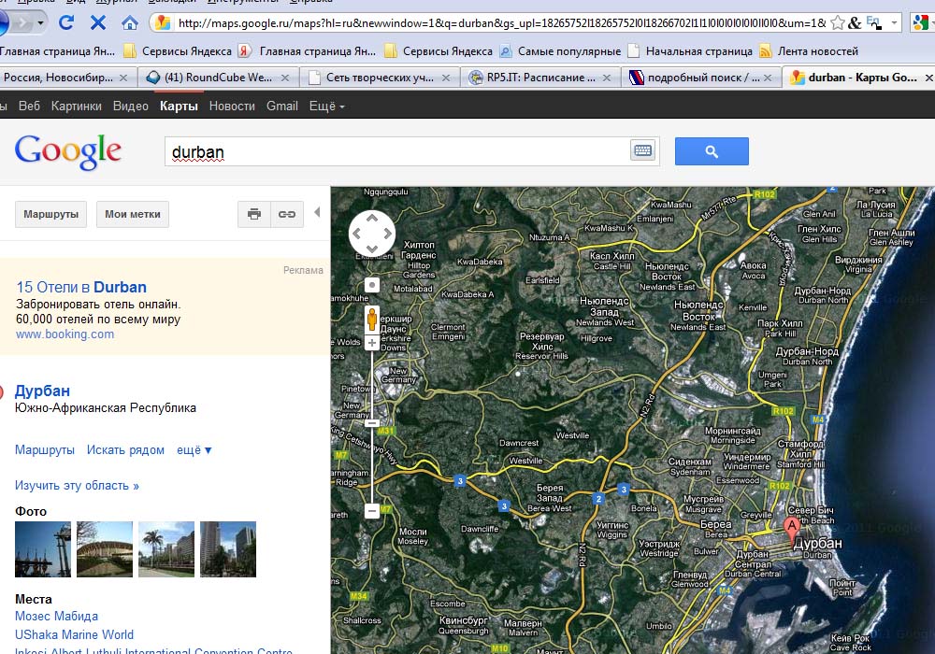Open the Мозес Мабида place link
Screen dimensions: 935x654
pyautogui.click(x=57, y=616)
